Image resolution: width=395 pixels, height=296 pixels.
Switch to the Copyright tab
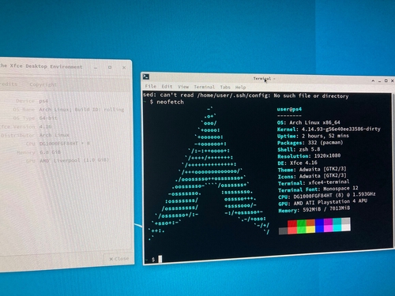pos(43,84)
